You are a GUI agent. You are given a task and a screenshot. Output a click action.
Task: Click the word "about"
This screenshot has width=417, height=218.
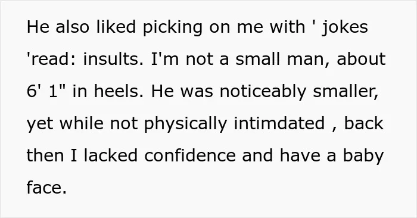point(361,59)
